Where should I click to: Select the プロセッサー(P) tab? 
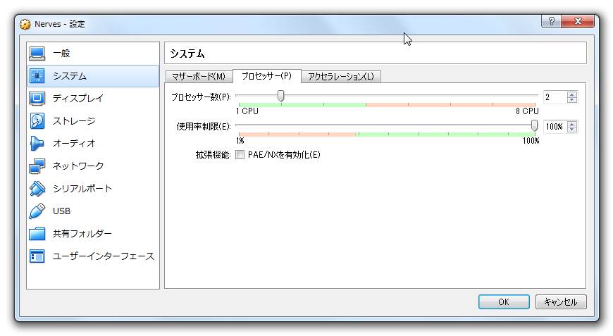pyautogui.click(x=266, y=76)
